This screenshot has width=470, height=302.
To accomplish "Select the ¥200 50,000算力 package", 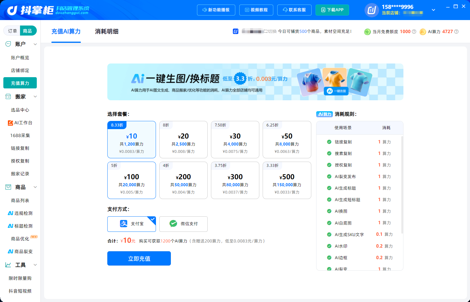I will (183, 180).
